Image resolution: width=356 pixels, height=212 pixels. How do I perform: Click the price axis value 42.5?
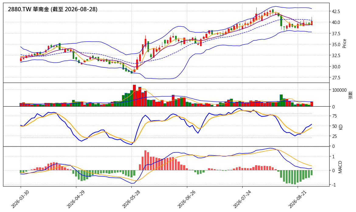click(336, 11)
